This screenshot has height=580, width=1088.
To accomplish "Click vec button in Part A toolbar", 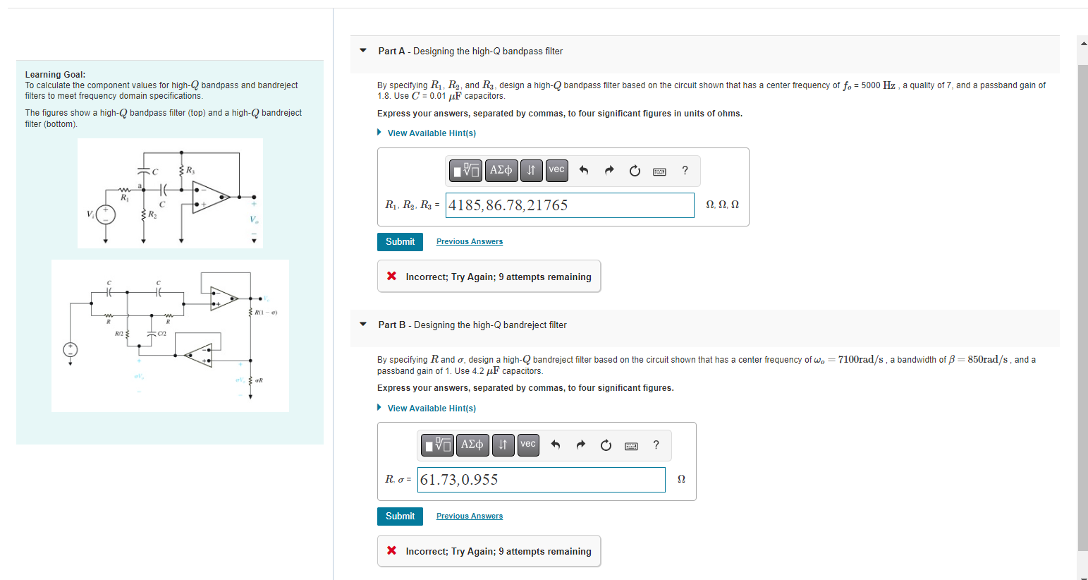I will (556, 170).
